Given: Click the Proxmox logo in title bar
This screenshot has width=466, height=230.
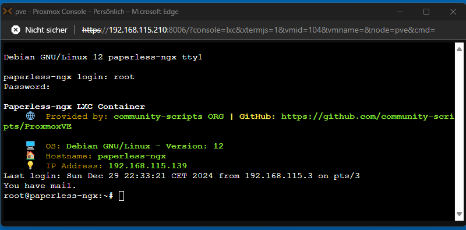Looking at the screenshot, I should pyautogui.click(x=7, y=12).
